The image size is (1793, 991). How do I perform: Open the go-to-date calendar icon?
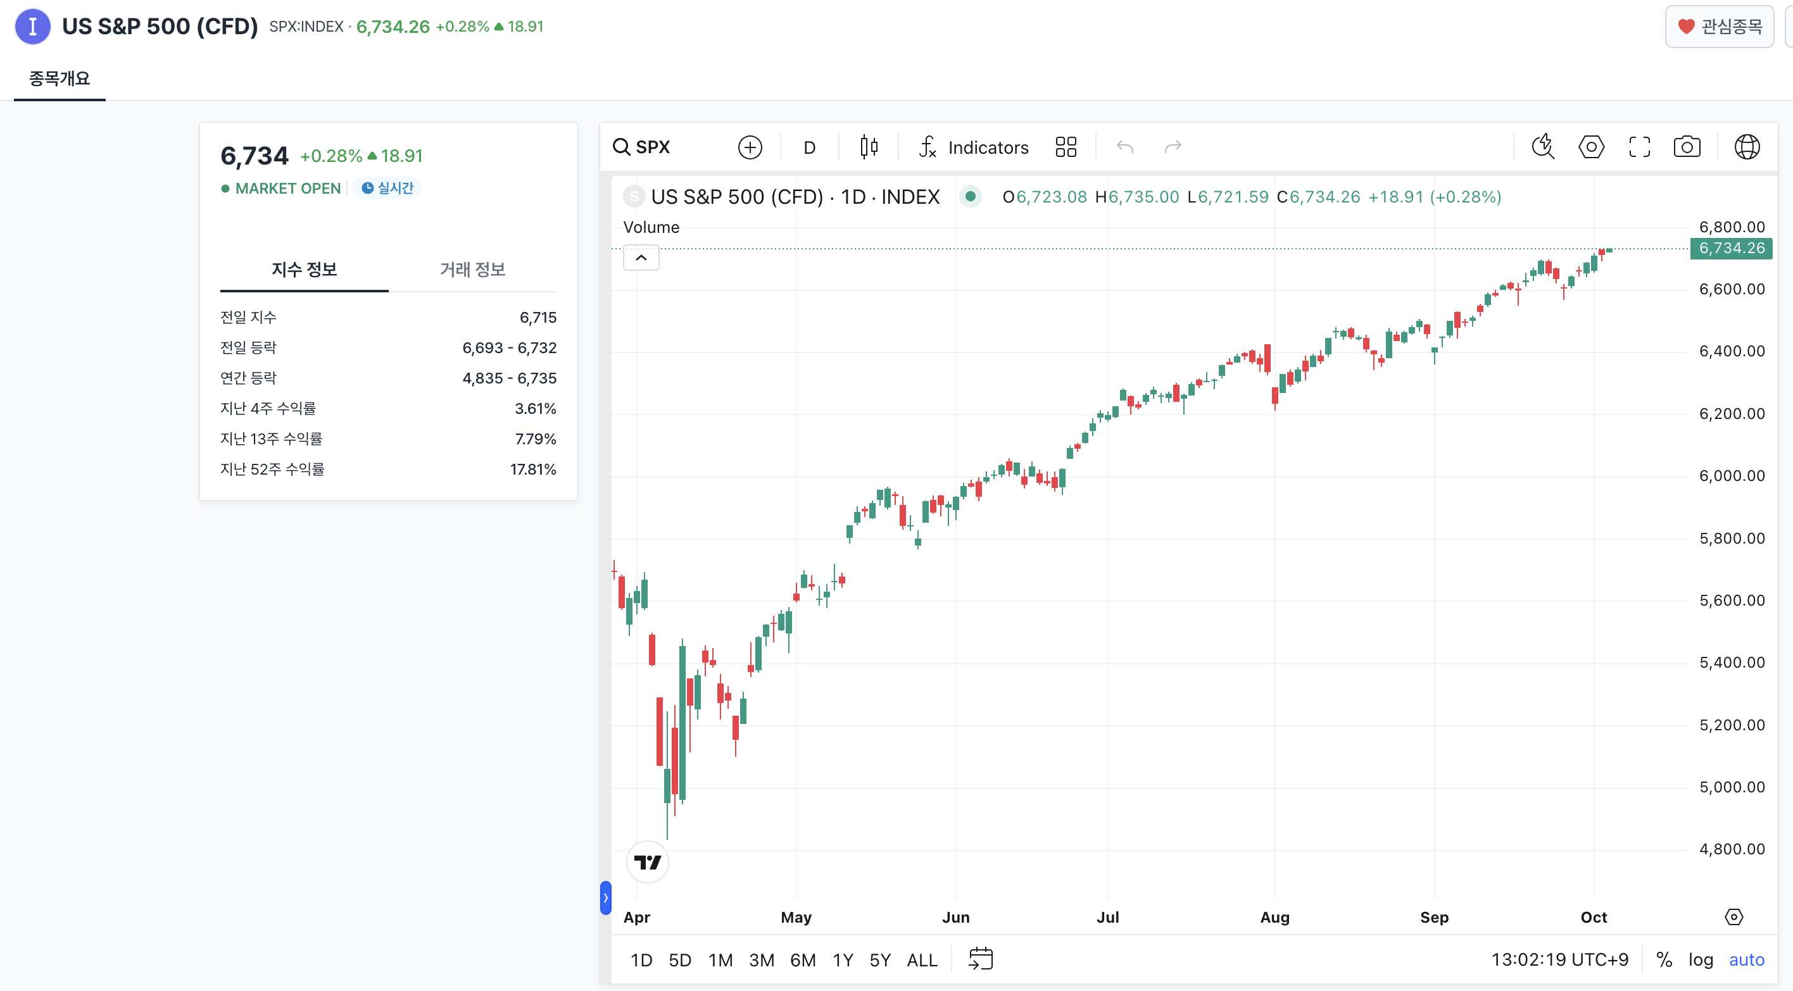point(981,959)
